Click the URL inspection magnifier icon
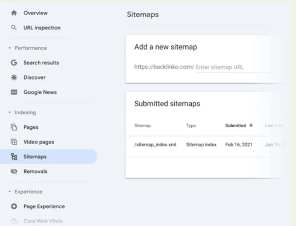The width and height of the screenshot is (296, 226). click(x=14, y=28)
